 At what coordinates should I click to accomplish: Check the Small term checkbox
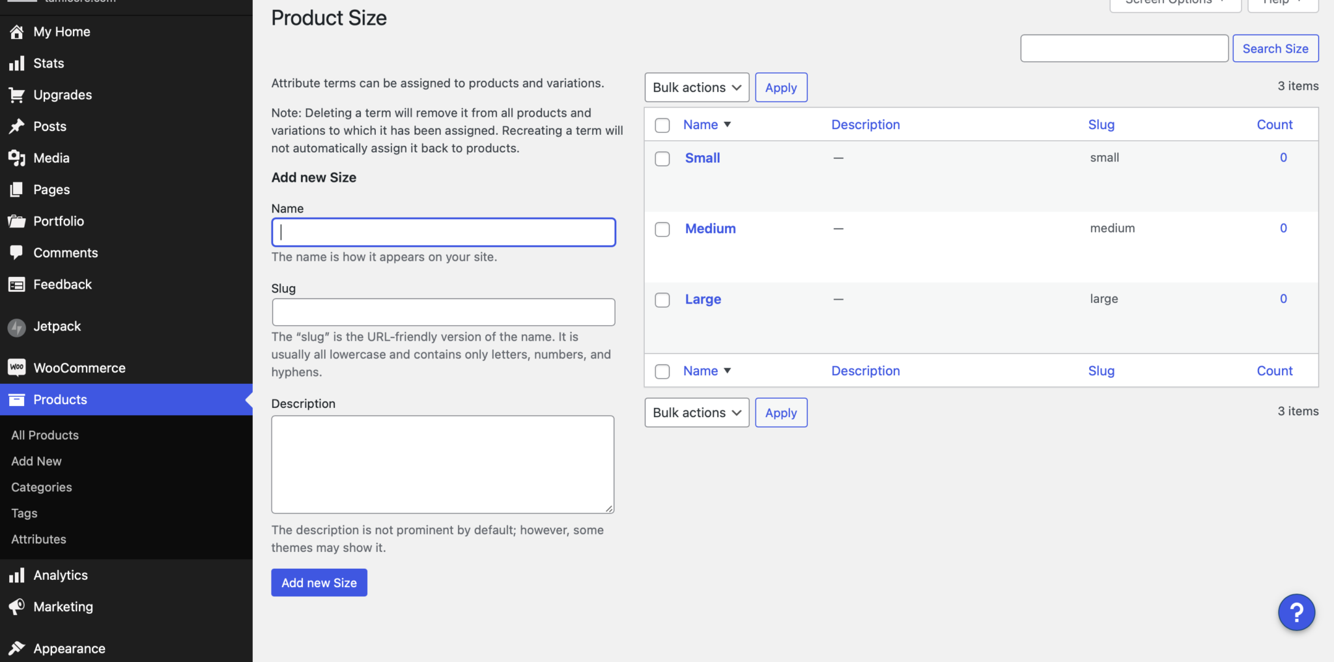click(x=662, y=159)
